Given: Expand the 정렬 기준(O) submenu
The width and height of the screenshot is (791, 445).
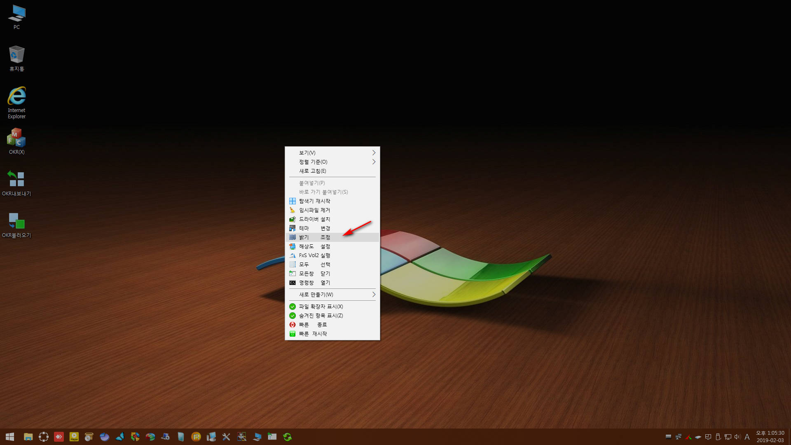Looking at the screenshot, I should coord(332,162).
